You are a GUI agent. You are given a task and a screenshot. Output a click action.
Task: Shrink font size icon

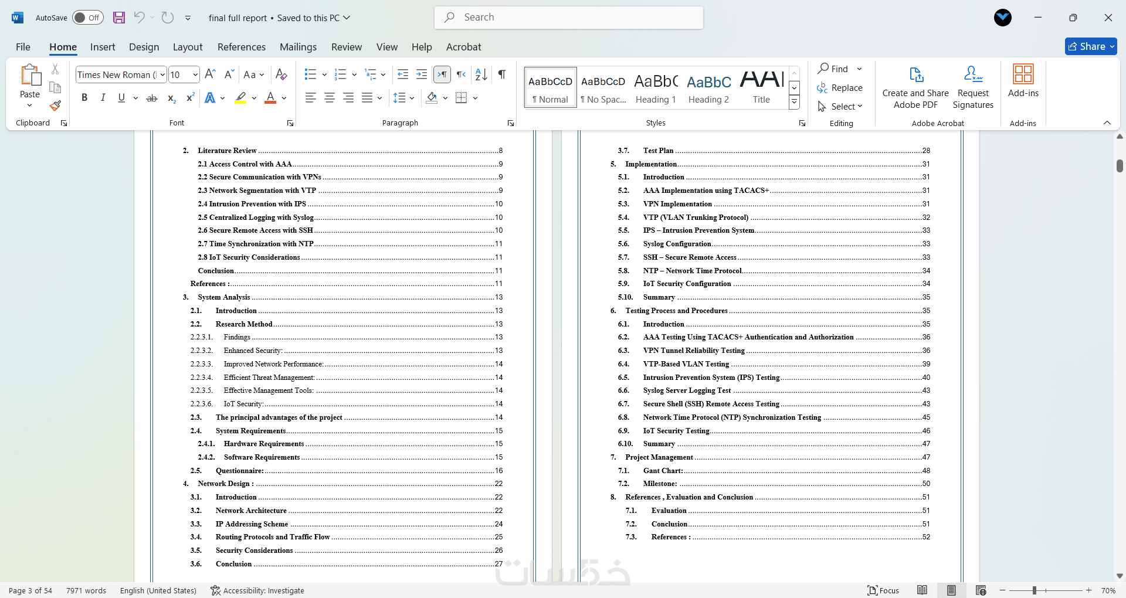229,74
